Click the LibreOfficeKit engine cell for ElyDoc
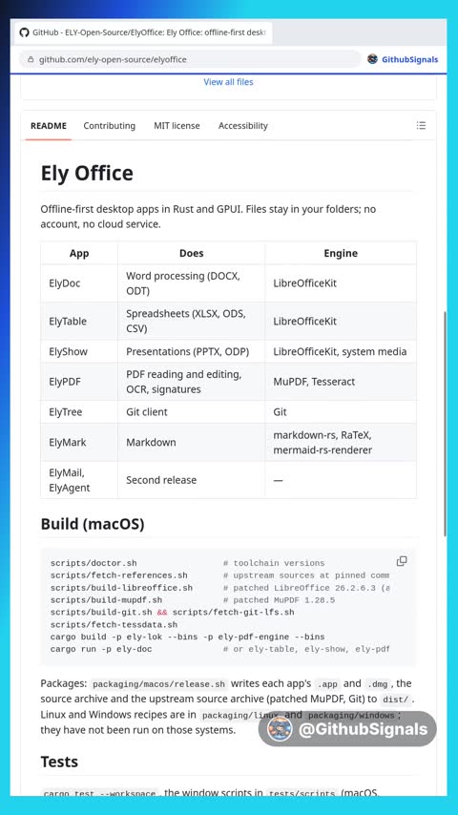This screenshot has width=458, height=815. [341, 283]
